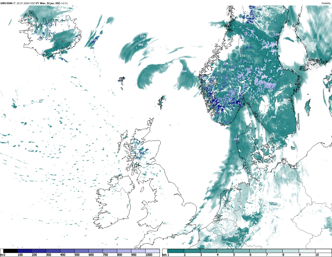Screen dimensions: 332x257
Task: Click the '159' value in southern Iceland
Action: (x=61, y=51)
